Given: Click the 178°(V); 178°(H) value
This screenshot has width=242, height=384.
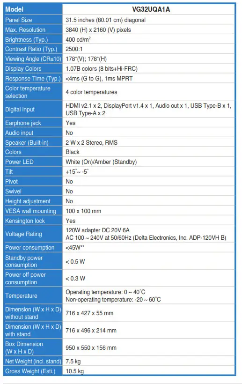Looking at the screenshot, I should (86, 59).
